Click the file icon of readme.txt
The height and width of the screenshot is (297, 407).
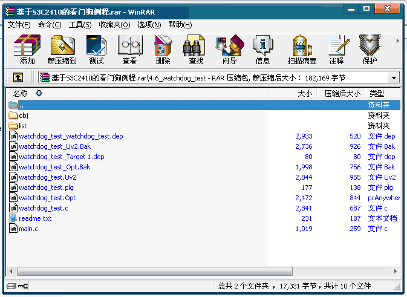tap(13, 218)
